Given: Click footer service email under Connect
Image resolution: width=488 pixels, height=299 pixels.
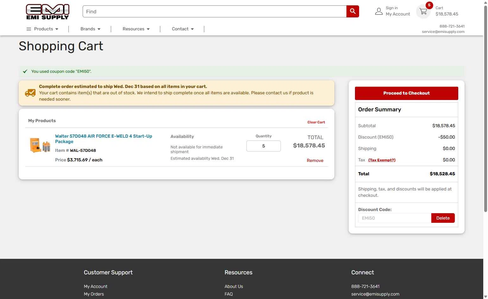Looking at the screenshot, I should (x=375, y=294).
